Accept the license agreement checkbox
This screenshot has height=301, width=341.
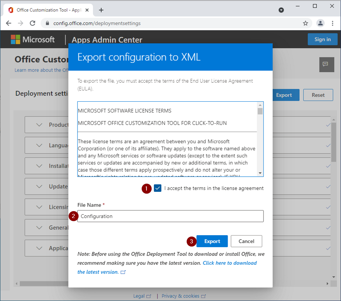click(157, 188)
